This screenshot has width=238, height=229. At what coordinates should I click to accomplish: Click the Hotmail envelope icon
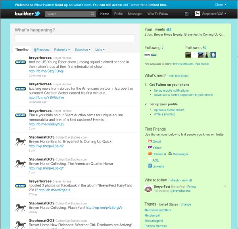[150, 153]
